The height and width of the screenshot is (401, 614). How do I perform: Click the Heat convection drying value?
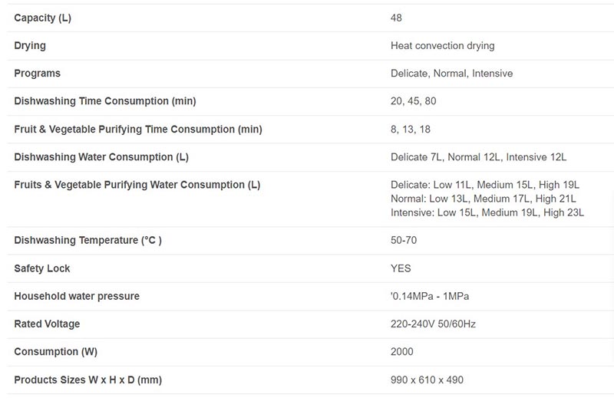point(442,45)
